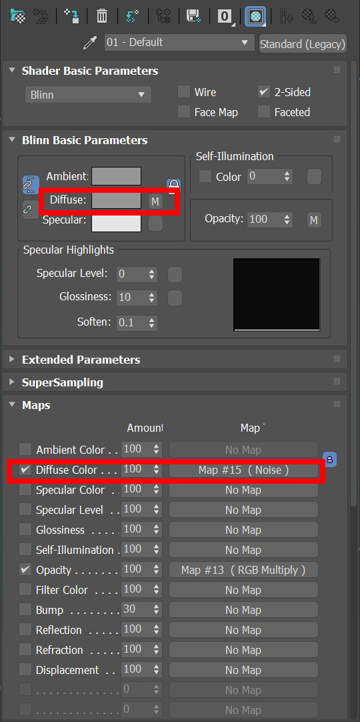Enable the Faceted checkbox
This screenshot has height=722, width=360.
click(x=263, y=111)
